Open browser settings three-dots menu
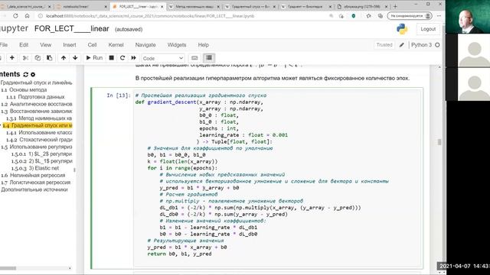Image resolution: width=490 pixels, height=275 pixels. coord(439,15)
